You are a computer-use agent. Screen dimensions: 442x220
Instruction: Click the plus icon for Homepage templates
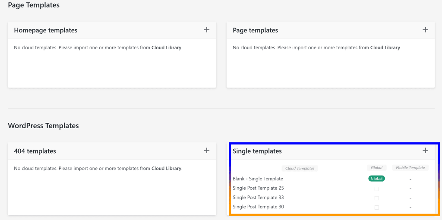click(207, 30)
